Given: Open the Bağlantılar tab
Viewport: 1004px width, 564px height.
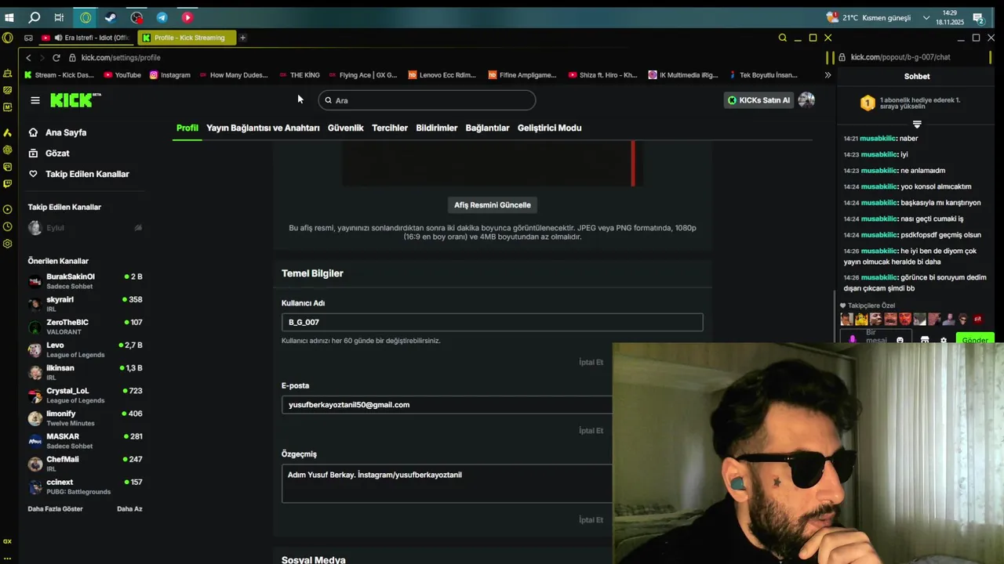Looking at the screenshot, I should (487, 128).
